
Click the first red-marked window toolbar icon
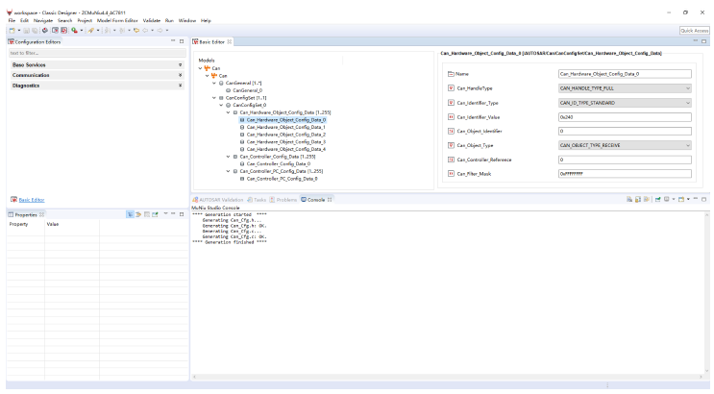[55, 31]
